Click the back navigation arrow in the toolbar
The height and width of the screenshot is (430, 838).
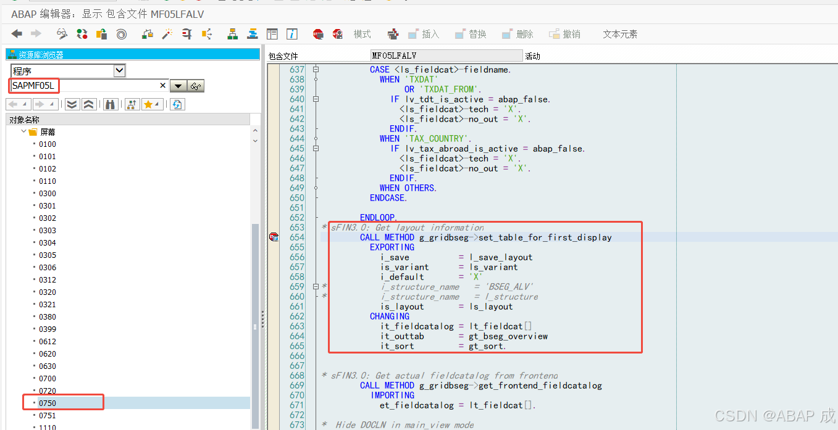point(17,34)
